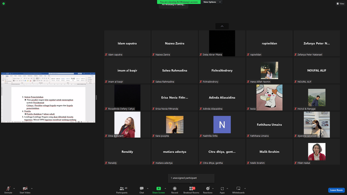
Task: Open video options arrow next to Start Video
Action: tap(31, 188)
